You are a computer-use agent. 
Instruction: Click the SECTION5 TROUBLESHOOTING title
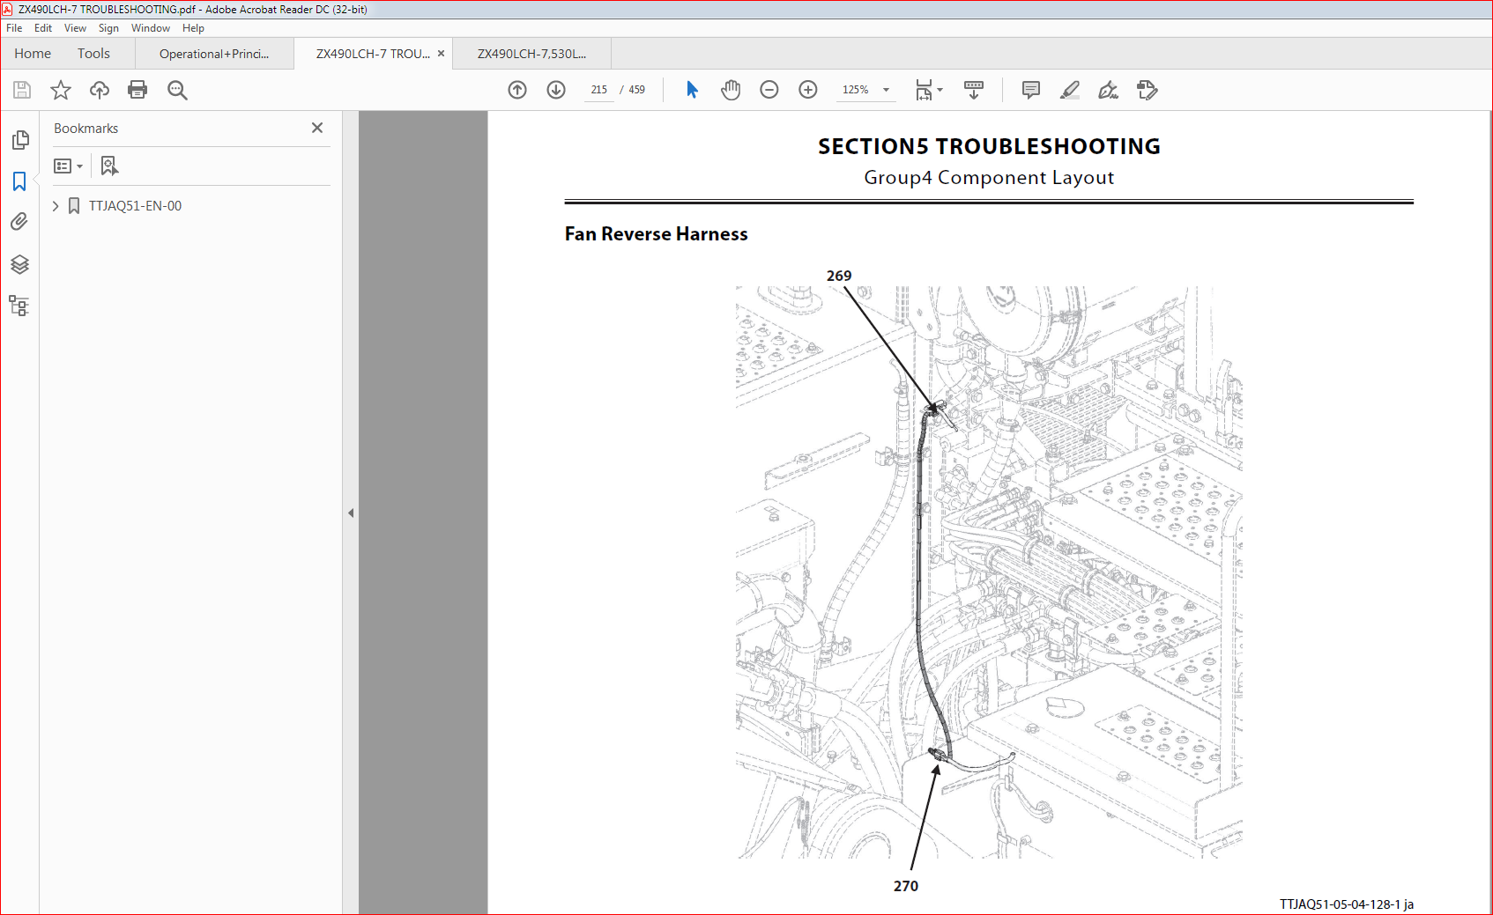(x=989, y=146)
